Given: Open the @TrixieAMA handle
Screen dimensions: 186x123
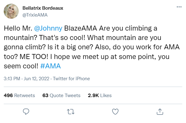Looking at the screenshot, I should [35, 15].
